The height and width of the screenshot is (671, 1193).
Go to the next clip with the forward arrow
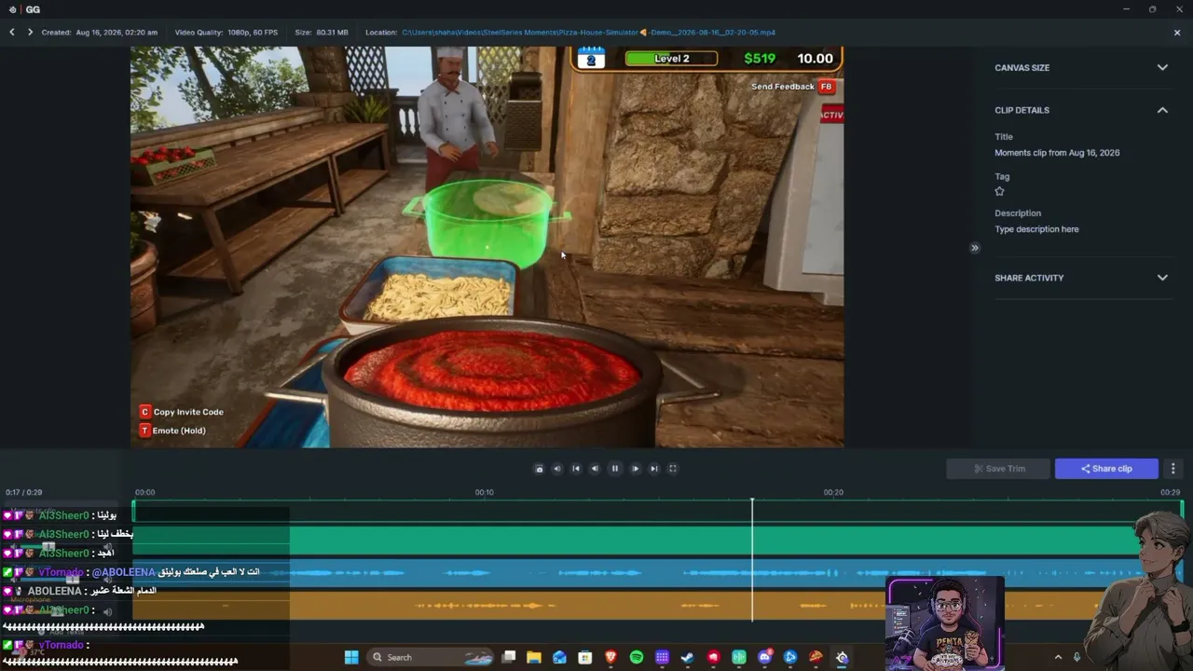30,33
